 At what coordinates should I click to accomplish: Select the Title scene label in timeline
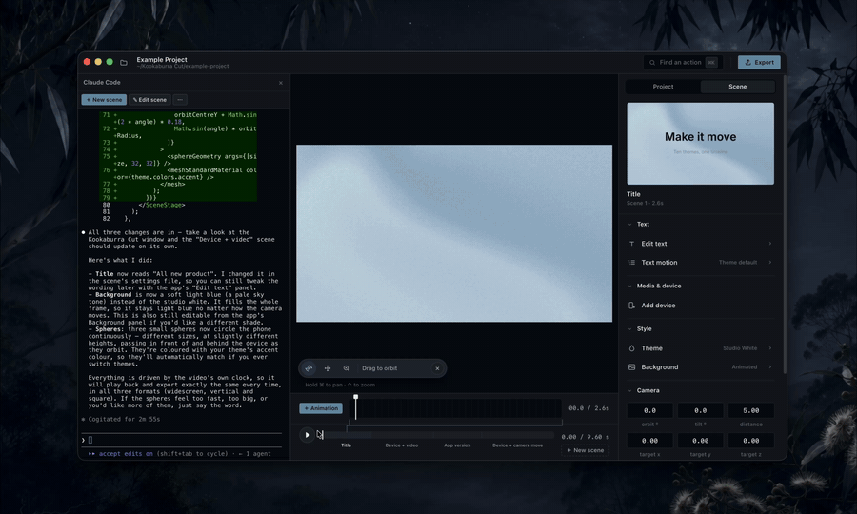(x=346, y=445)
